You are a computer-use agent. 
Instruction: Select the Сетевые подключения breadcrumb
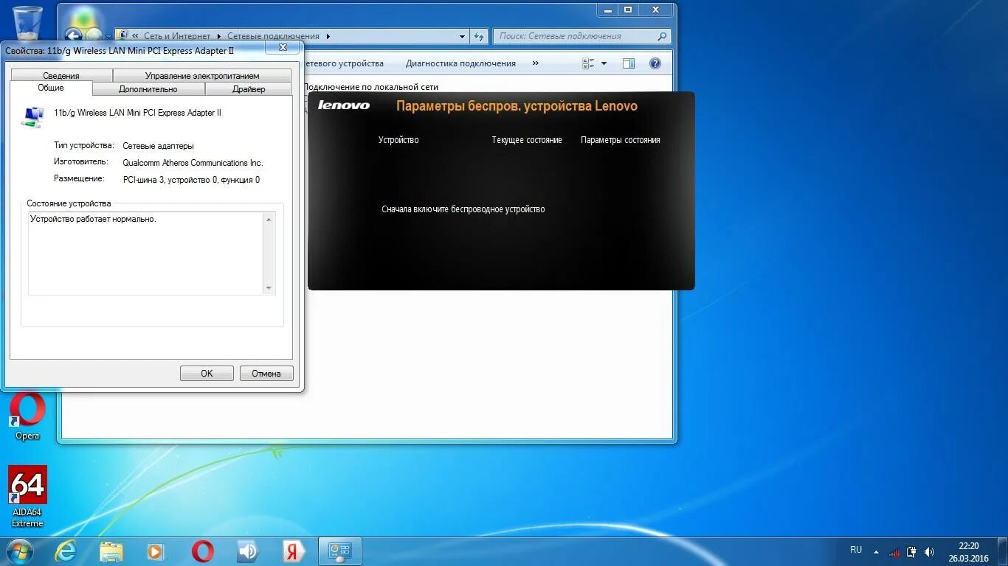tap(273, 36)
